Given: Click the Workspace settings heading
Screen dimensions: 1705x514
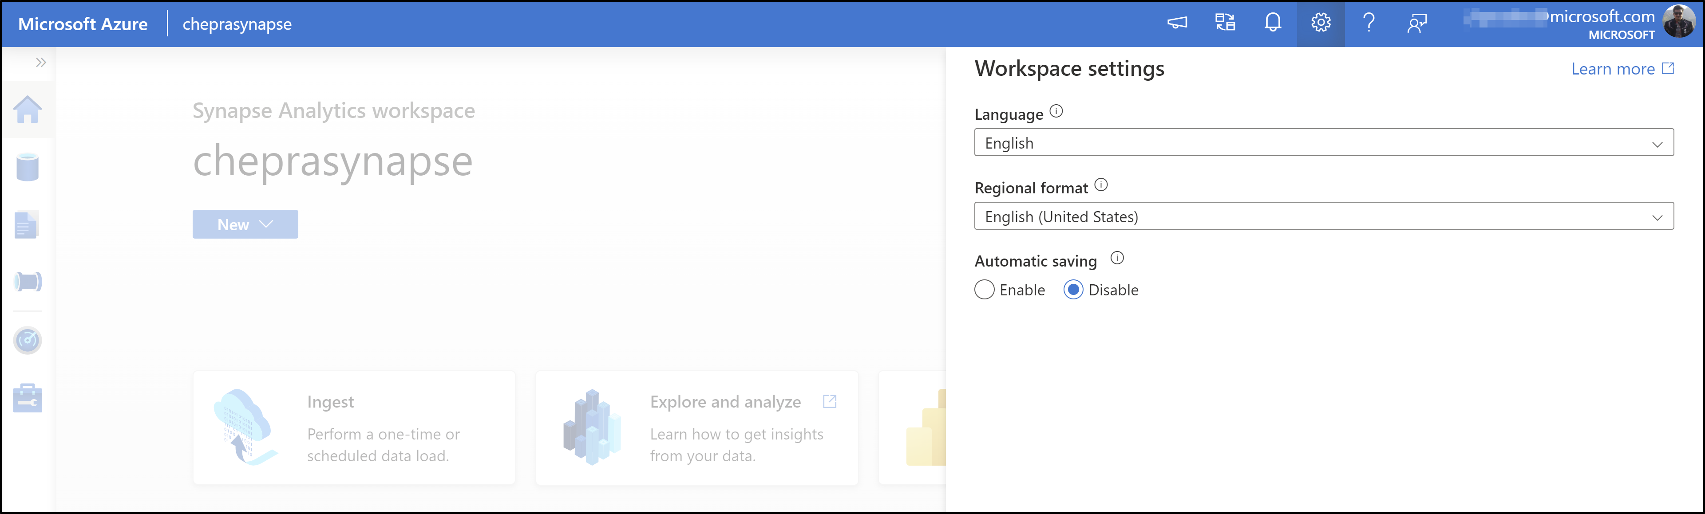Looking at the screenshot, I should (x=1070, y=69).
